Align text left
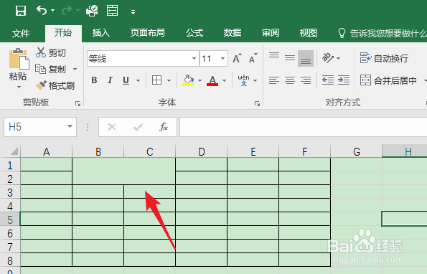 tap(274, 80)
